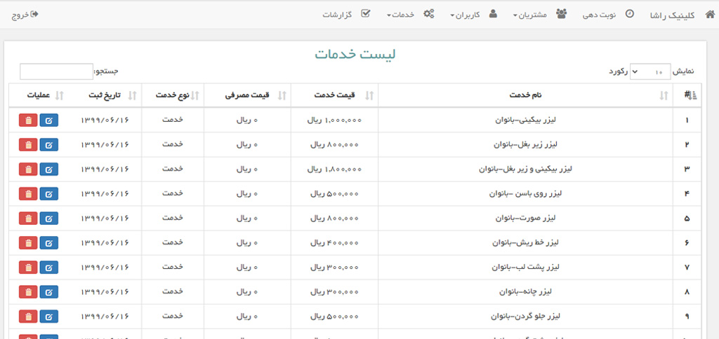Delete the لیزر جلو گردن-بانوان row
The image size is (719, 339).
[x=28, y=316]
